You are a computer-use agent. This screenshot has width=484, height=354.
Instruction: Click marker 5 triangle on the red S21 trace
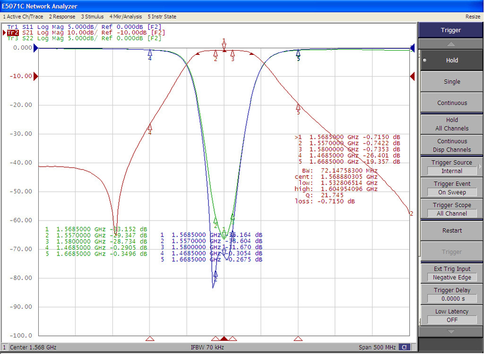click(x=298, y=106)
